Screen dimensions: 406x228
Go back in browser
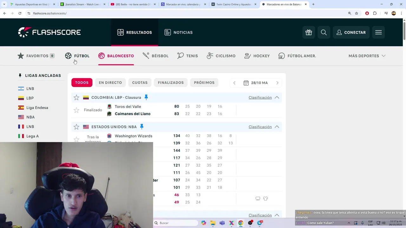[x=4, y=13]
